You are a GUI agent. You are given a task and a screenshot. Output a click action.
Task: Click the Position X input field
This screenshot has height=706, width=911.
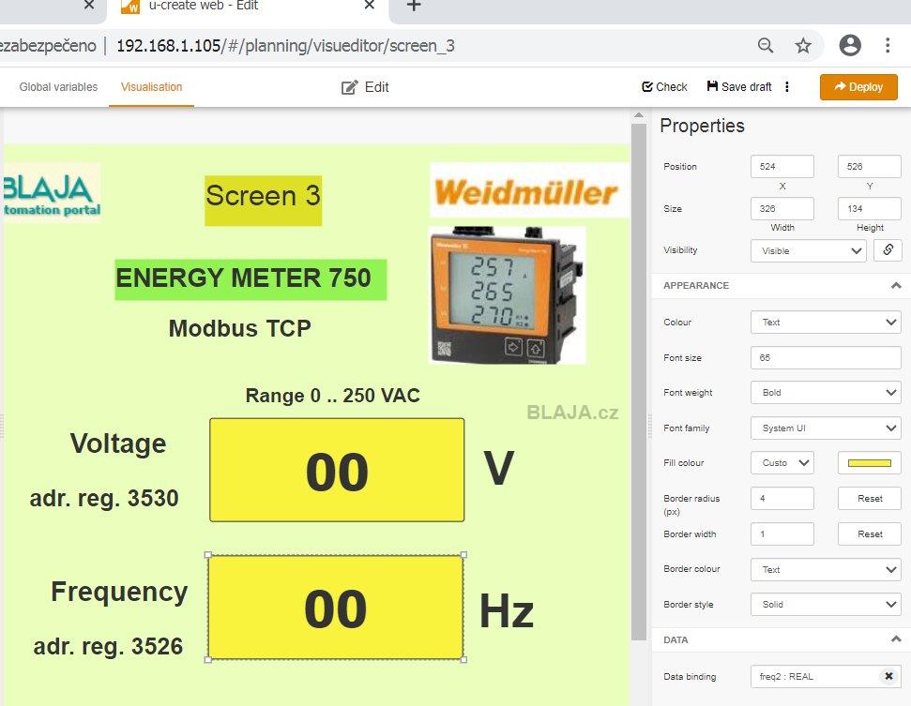[x=782, y=167]
